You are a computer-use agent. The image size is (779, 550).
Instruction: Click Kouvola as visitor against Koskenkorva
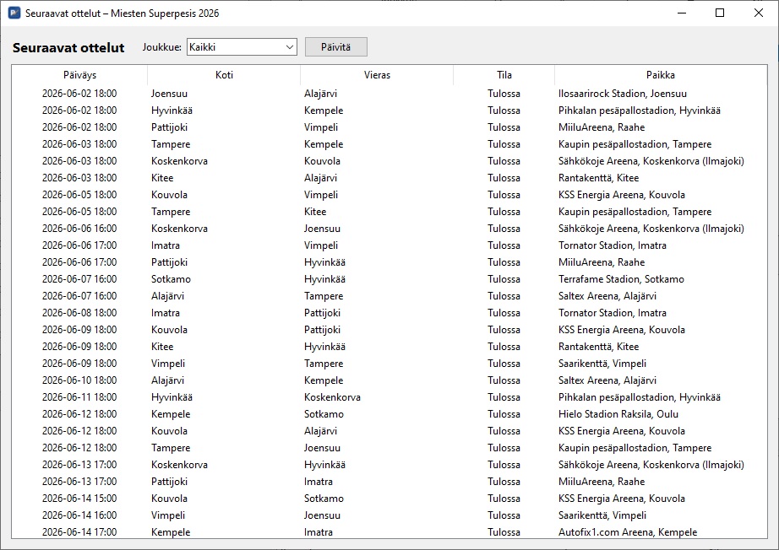coord(322,160)
